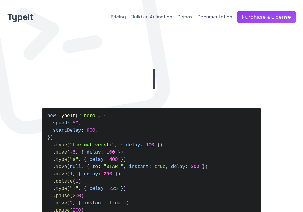Open the Pricing page
Image resolution: width=303 pixels, height=212 pixels.
(x=118, y=17)
